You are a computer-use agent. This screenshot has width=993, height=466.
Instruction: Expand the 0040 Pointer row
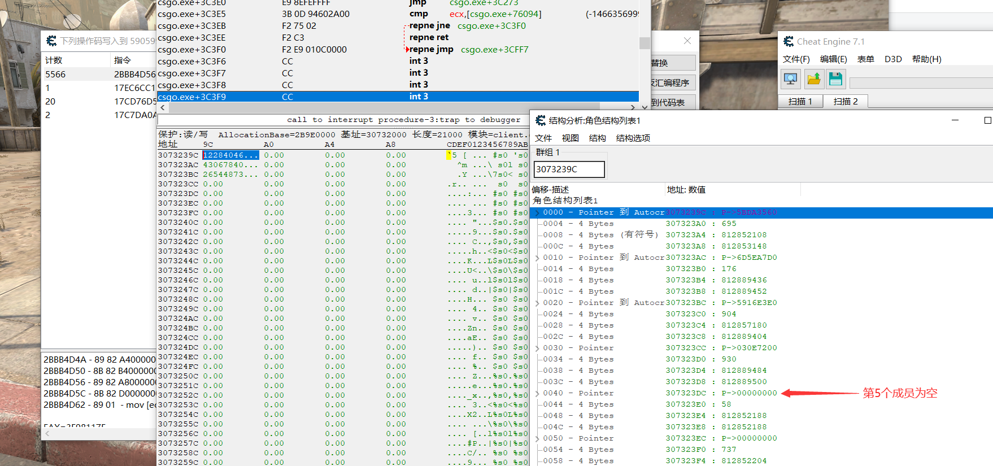[x=537, y=393]
